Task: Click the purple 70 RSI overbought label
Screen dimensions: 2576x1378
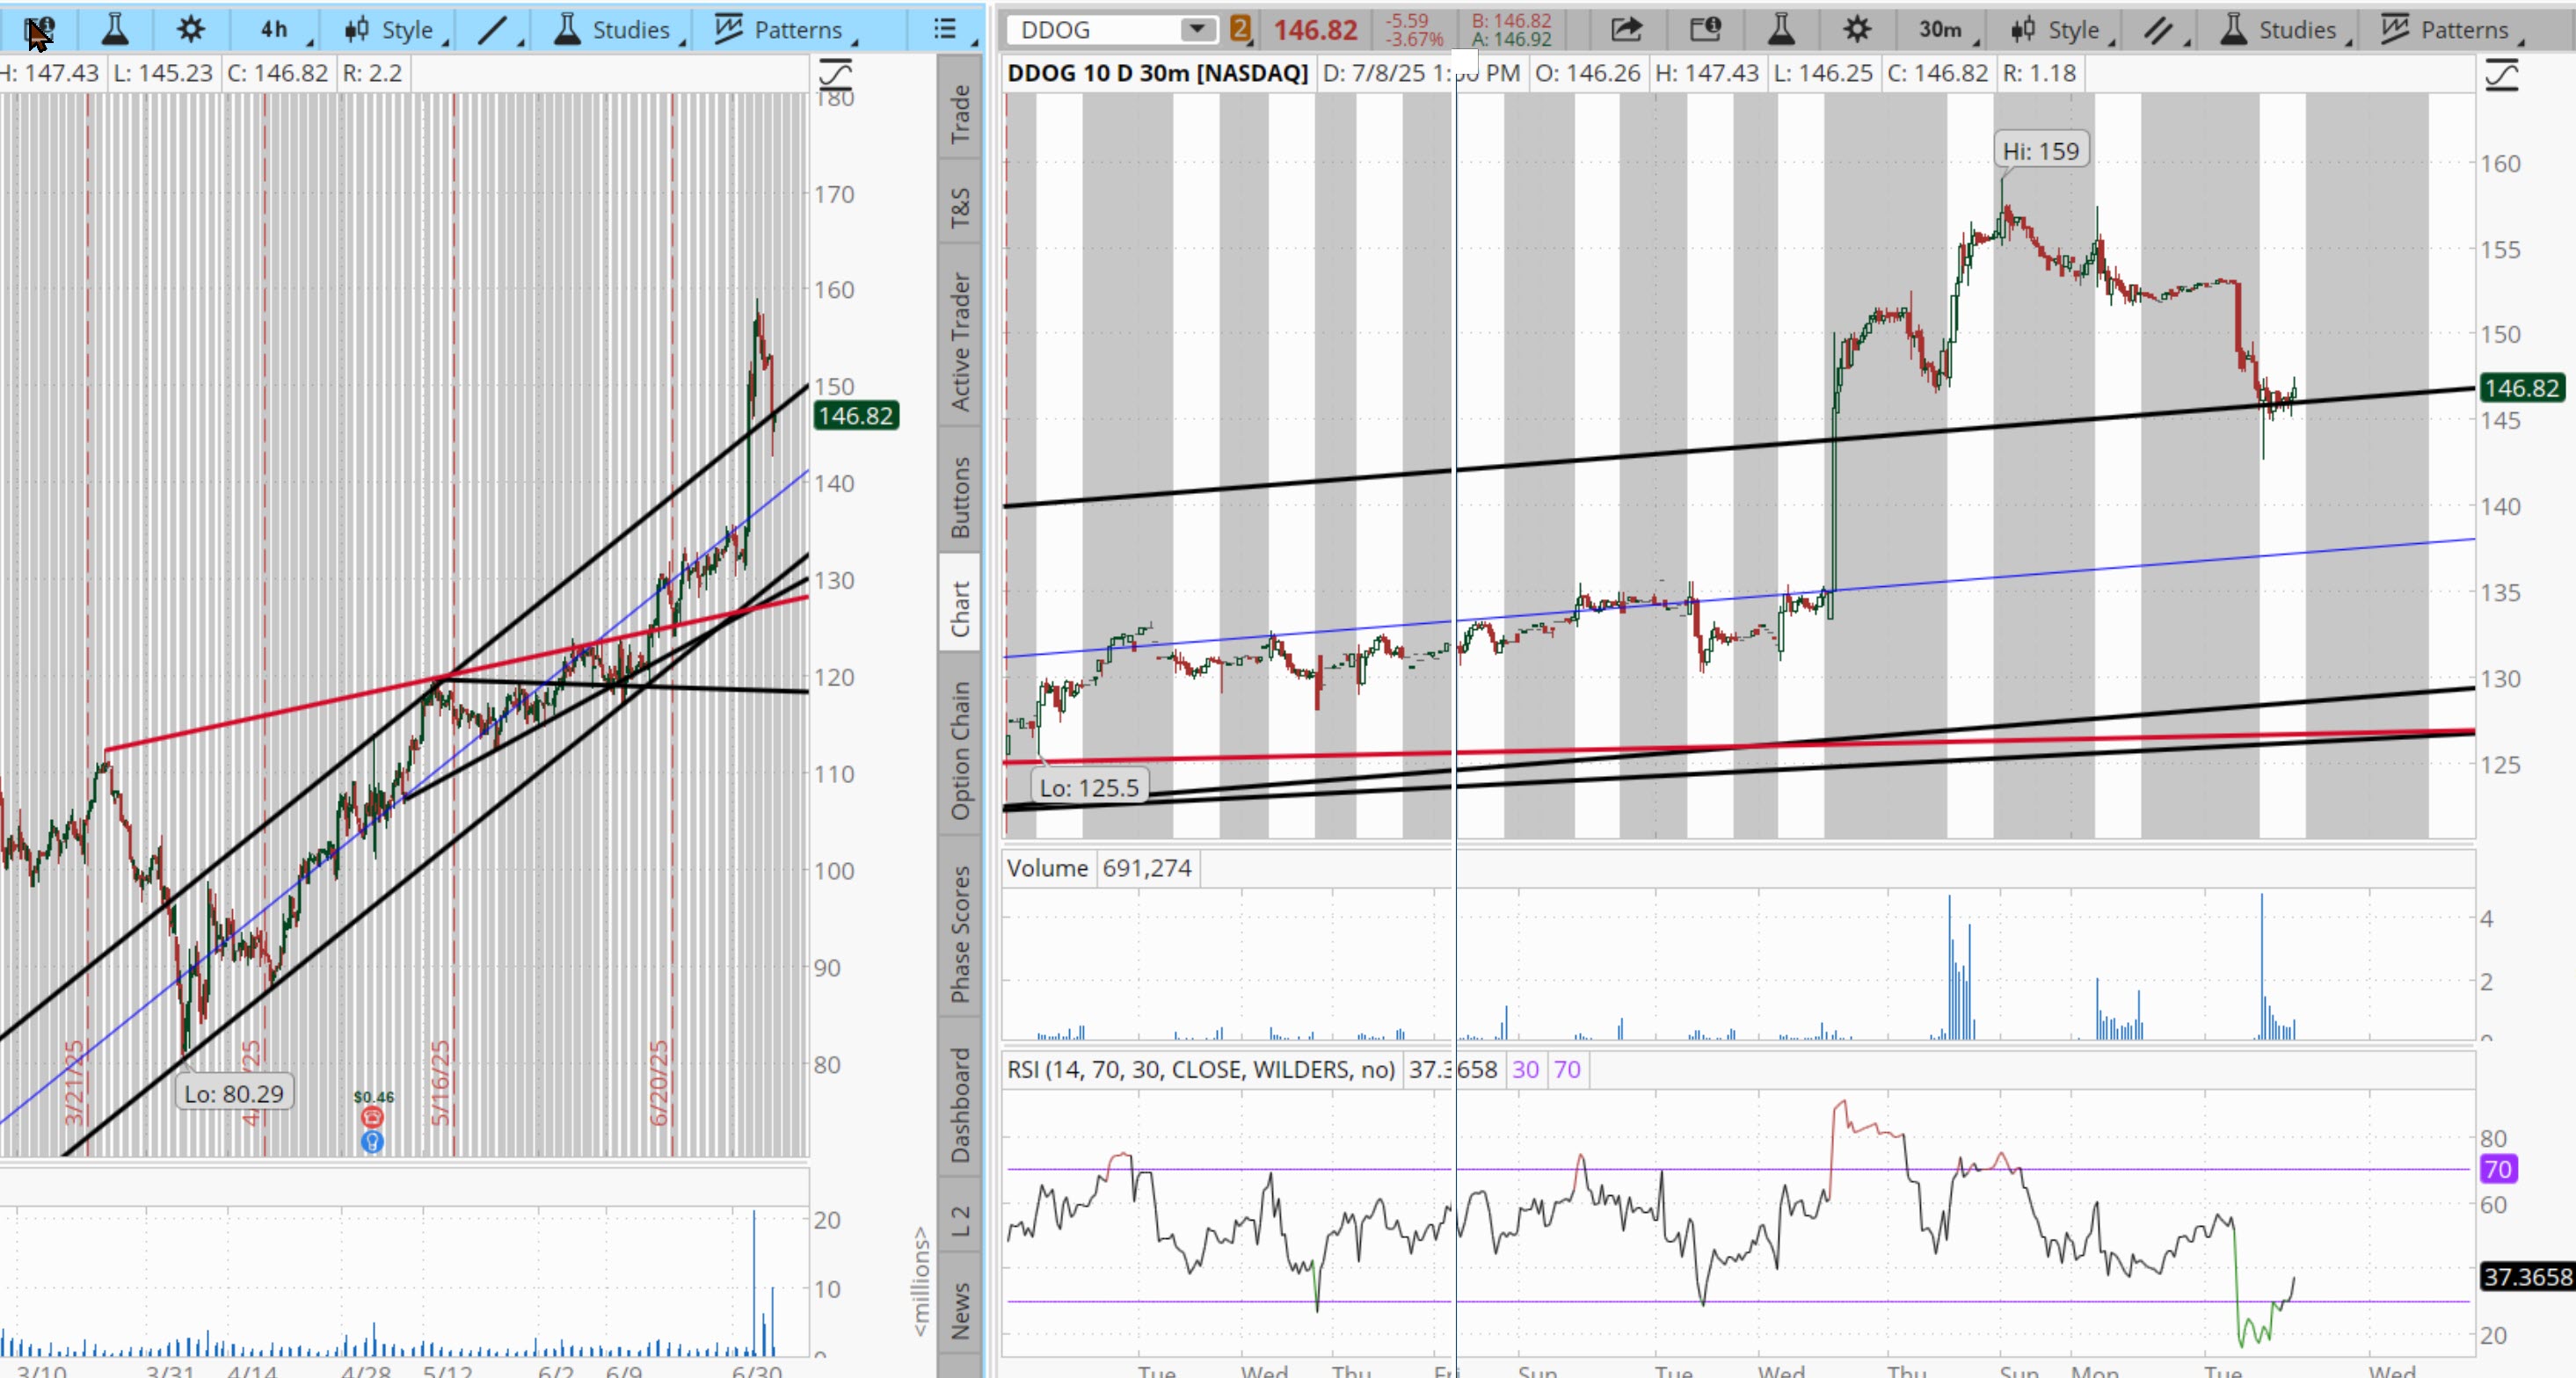Action: (x=1567, y=1070)
